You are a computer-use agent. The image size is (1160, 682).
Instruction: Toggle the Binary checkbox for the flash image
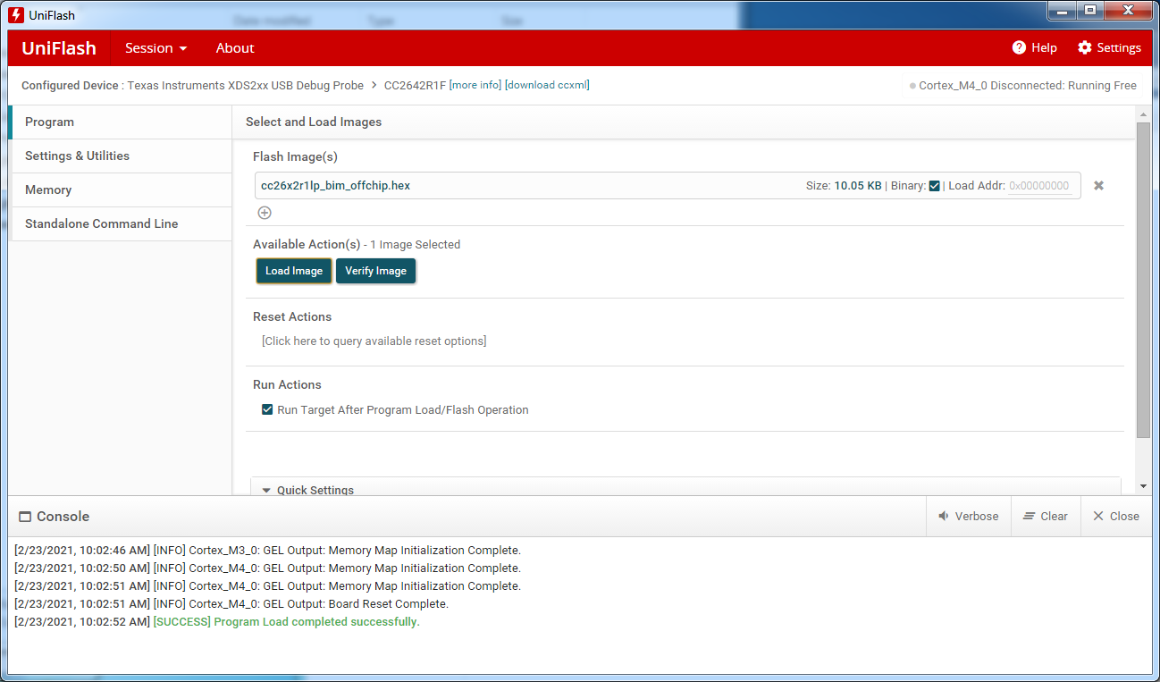click(x=934, y=185)
